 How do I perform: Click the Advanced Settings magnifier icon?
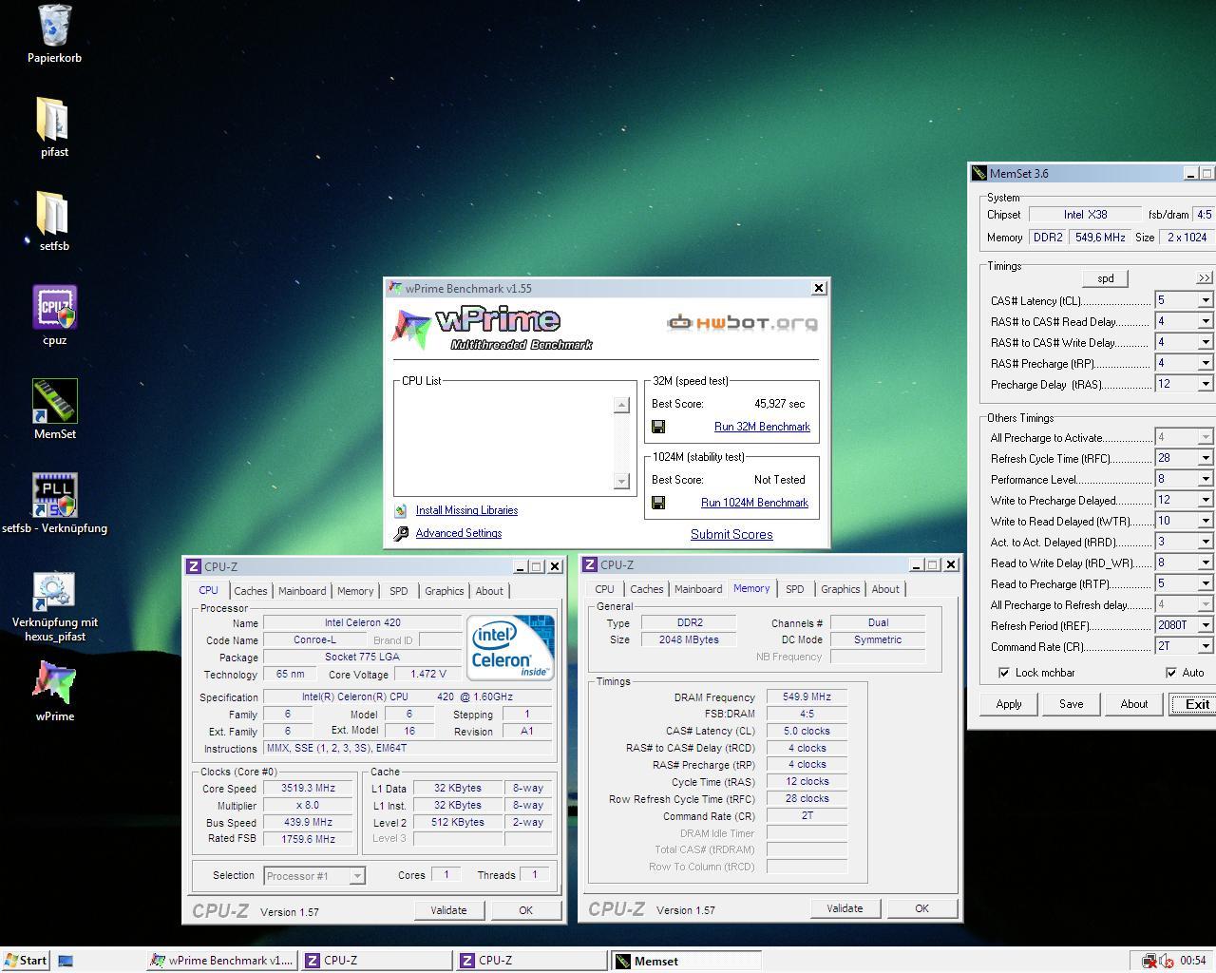pos(401,533)
